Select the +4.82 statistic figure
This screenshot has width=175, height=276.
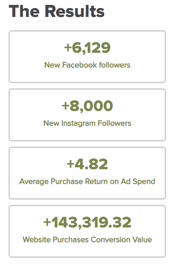coord(87,164)
